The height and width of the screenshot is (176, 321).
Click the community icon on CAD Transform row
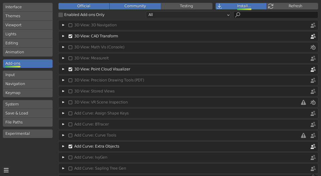[x=313, y=36]
